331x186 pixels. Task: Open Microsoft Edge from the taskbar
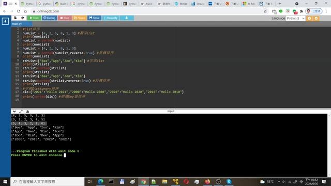pyautogui.click(x=101, y=181)
